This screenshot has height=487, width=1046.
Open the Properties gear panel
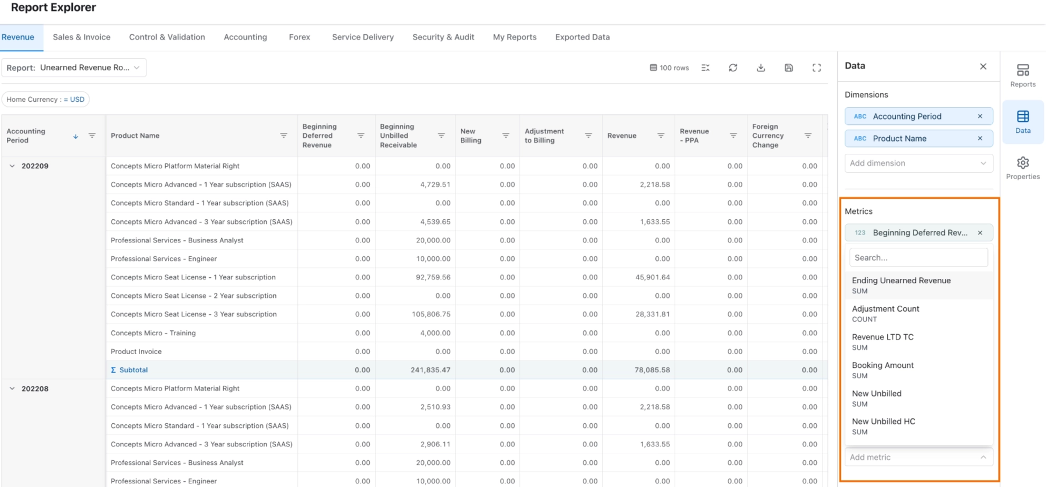[x=1023, y=168]
